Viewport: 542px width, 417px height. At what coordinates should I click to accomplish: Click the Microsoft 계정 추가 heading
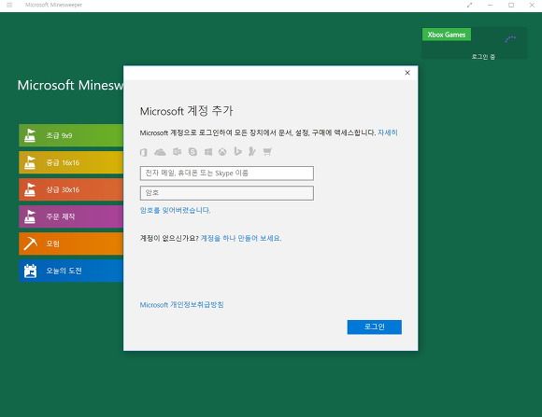187,111
